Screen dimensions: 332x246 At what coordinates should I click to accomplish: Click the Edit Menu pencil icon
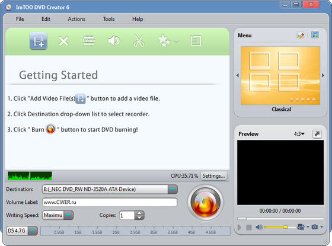click(x=300, y=36)
